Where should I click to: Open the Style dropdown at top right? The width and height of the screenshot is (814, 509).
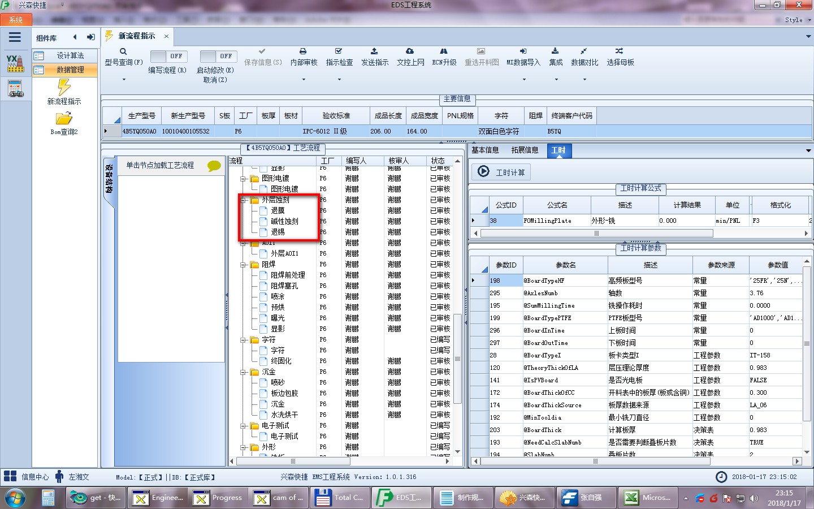click(797, 20)
